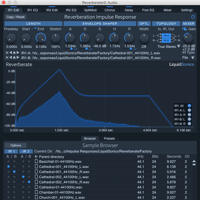Switch to the IR2 Edit tab
The image size is (200, 200).
[52, 10]
